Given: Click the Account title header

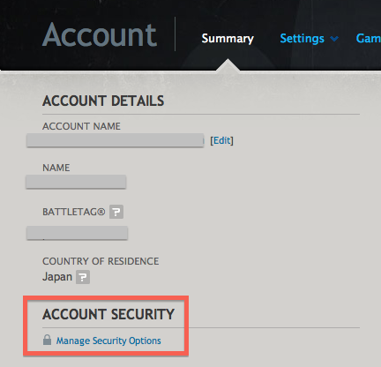Looking at the screenshot, I should point(100,35).
